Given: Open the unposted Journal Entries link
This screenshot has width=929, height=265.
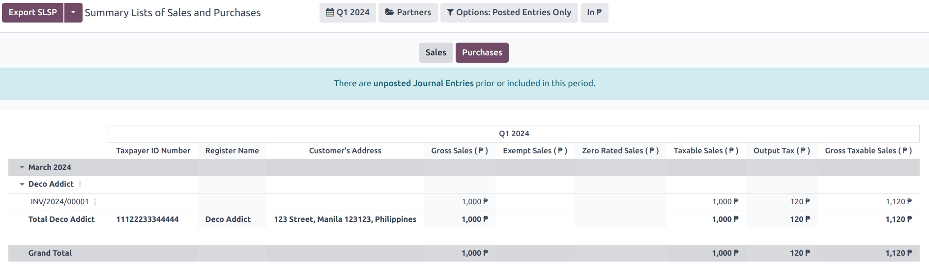Looking at the screenshot, I should click(x=423, y=83).
